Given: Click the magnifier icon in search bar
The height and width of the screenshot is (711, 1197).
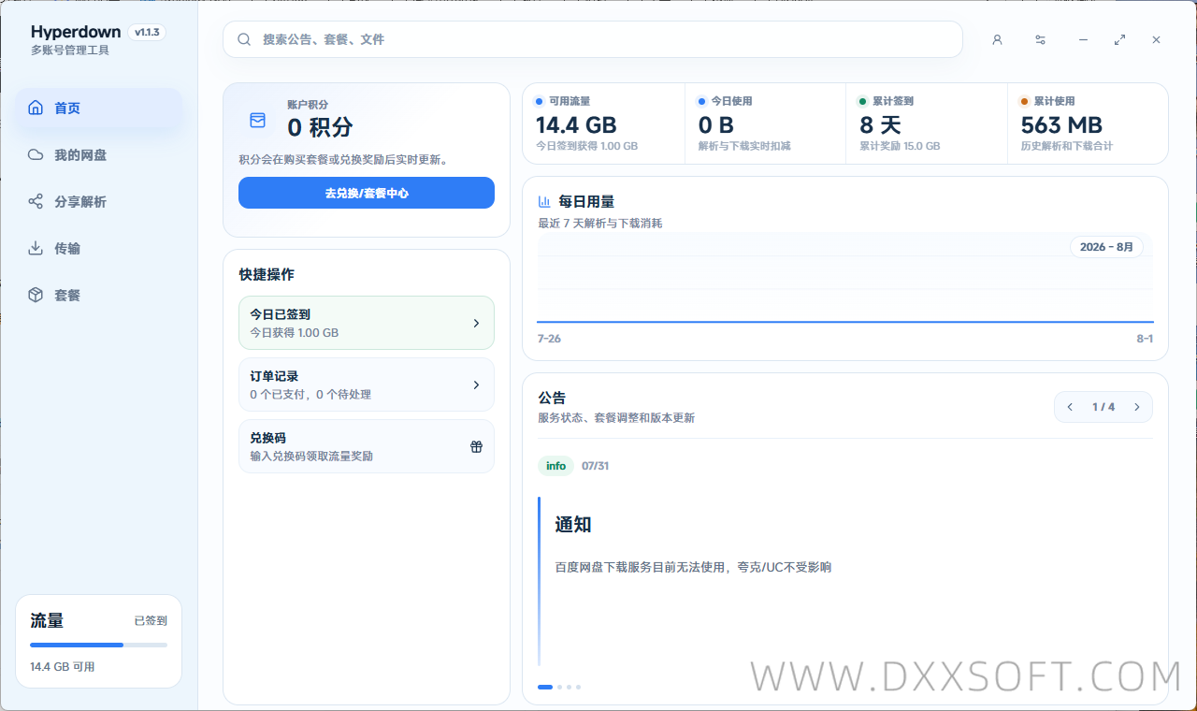Looking at the screenshot, I should coord(244,39).
